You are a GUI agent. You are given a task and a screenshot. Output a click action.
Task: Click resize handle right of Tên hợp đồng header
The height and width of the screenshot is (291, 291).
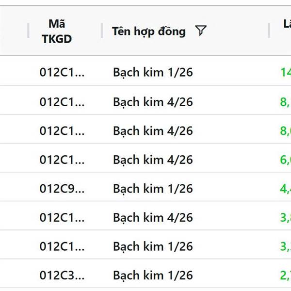coord(269,31)
